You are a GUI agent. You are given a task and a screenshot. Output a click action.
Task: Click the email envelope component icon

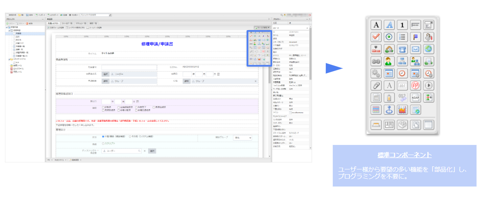coord(416,49)
